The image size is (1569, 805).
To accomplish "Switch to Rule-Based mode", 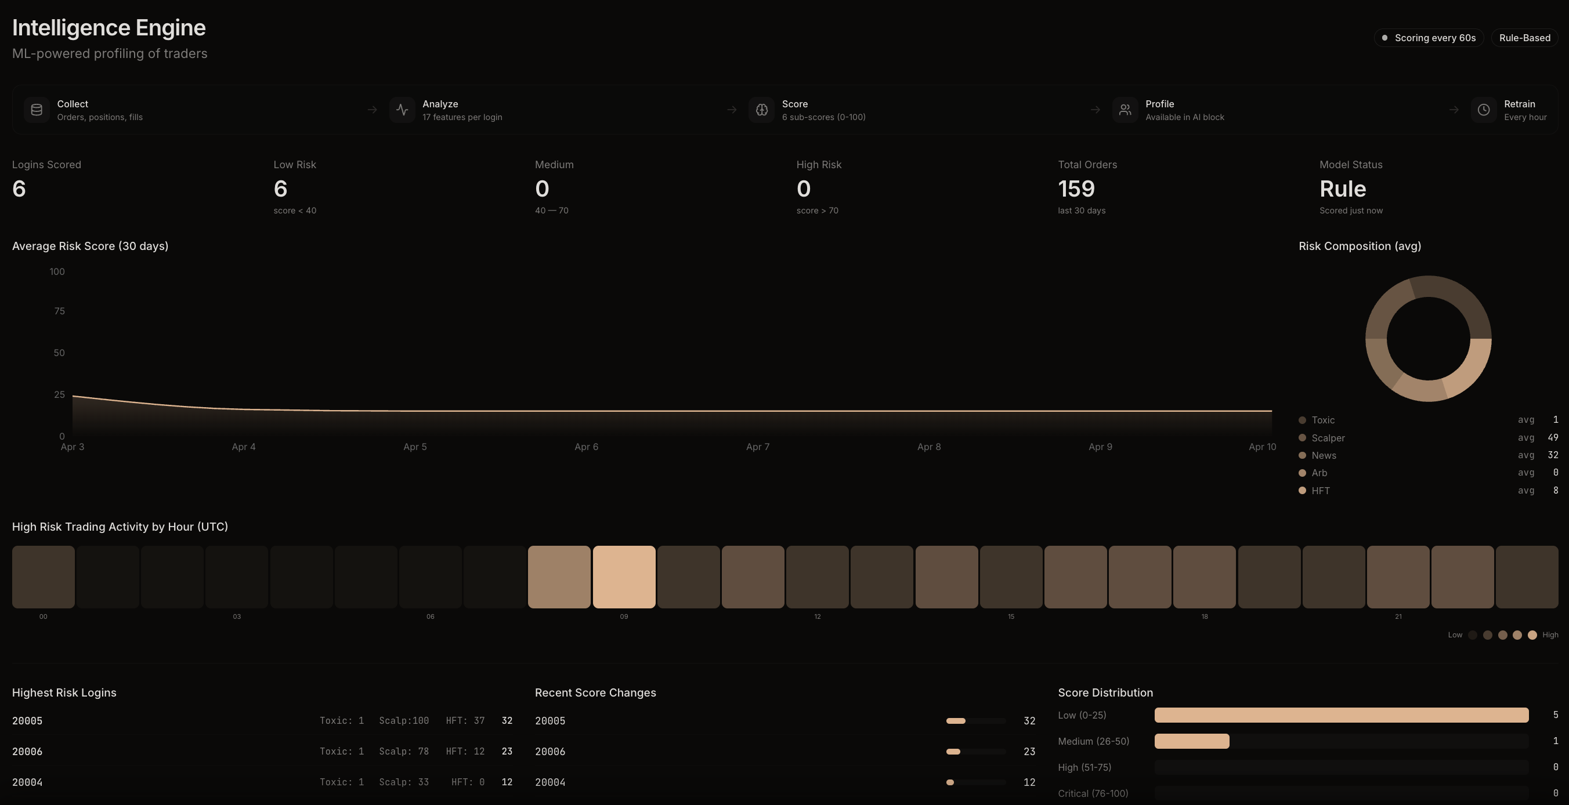I will 1524,38.
